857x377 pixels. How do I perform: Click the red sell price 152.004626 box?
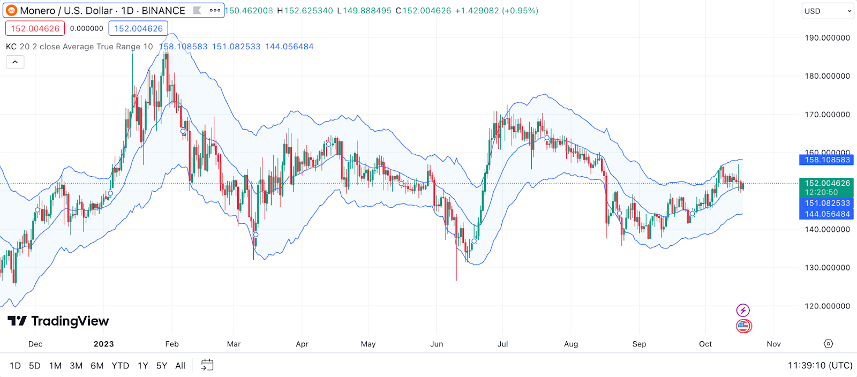click(x=35, y=28)
